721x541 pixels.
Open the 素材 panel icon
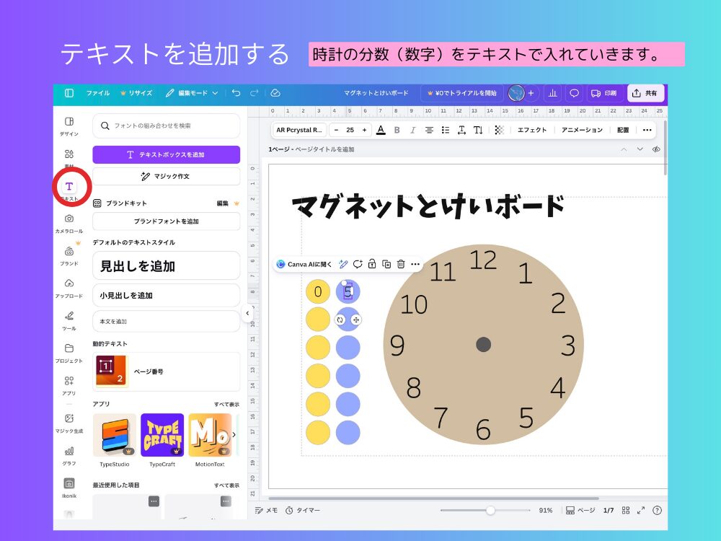point(68,154)
